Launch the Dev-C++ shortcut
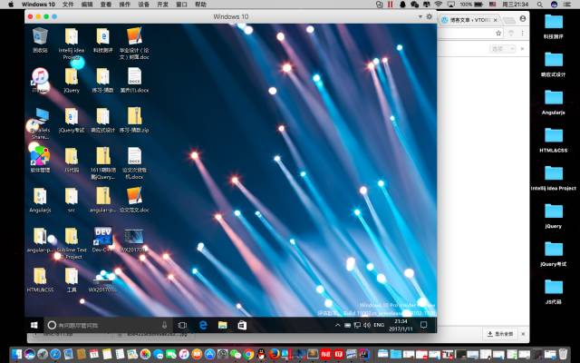 (x=102, y=236)
